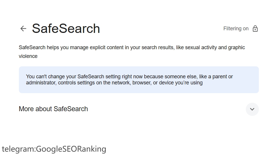Click the "More about SafeSearch" label
The height and width of the screenshot is (156, 274).
click(x=53, y=109)
